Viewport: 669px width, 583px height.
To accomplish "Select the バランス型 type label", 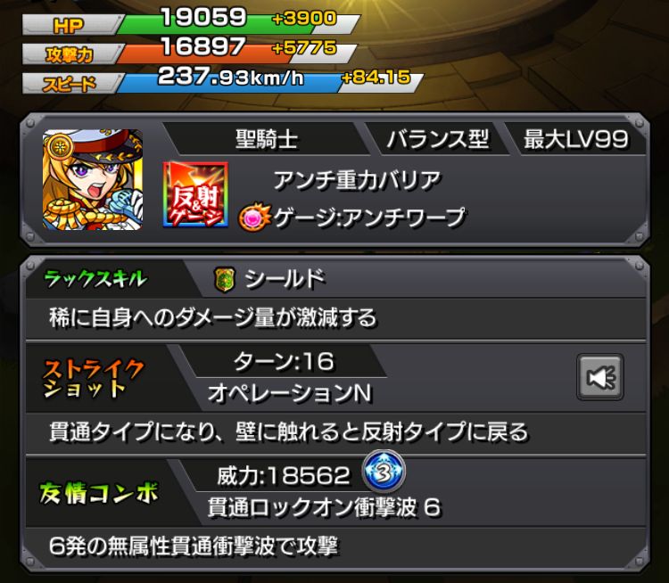I will click(x=437, y=139).
